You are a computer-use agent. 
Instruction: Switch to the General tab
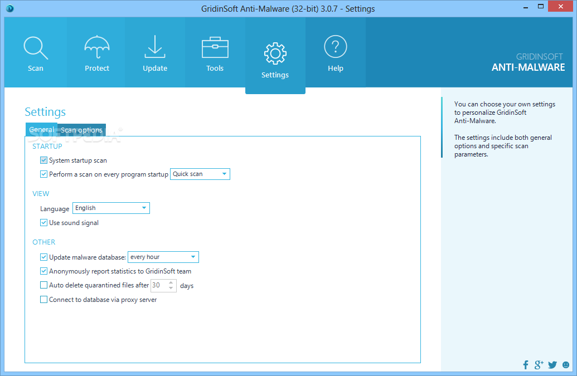[41, 129]
